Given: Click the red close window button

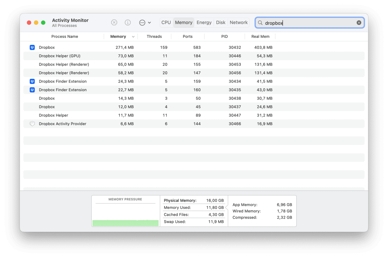Looking at the screenshot, I should click(x=29, y=23).
